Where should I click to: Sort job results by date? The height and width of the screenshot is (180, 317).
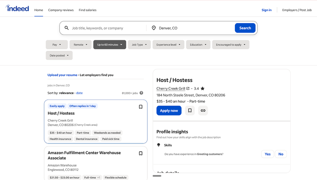79,93
